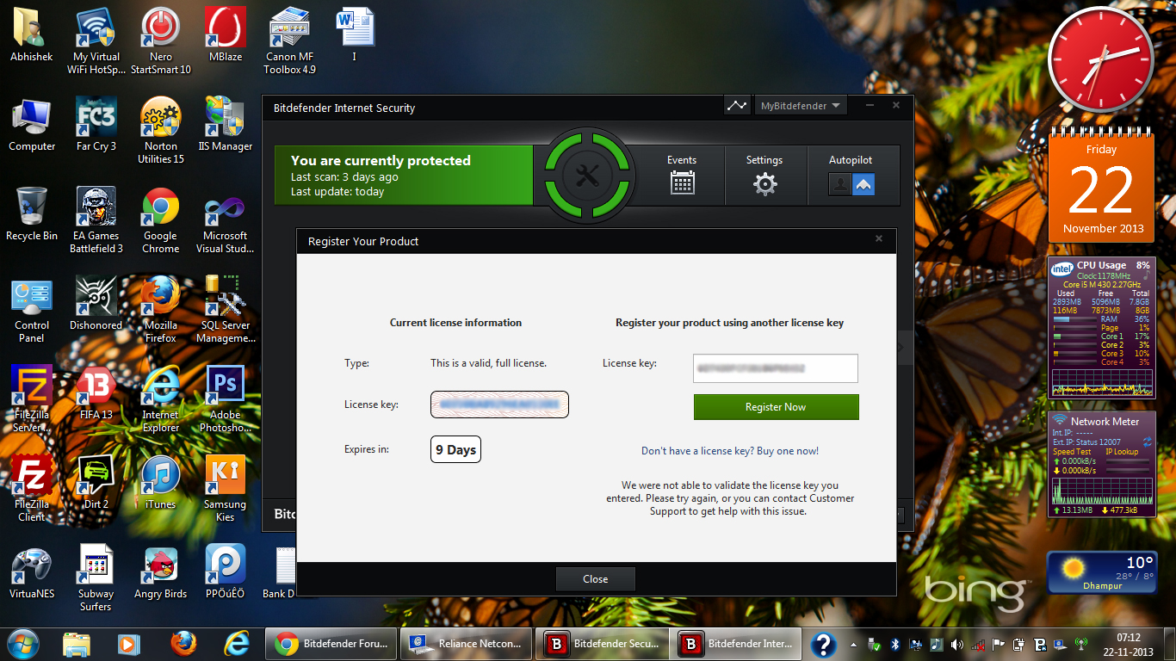
Task: Launch Far Cry 3 shortcut
Action: [x=96, y=124]
